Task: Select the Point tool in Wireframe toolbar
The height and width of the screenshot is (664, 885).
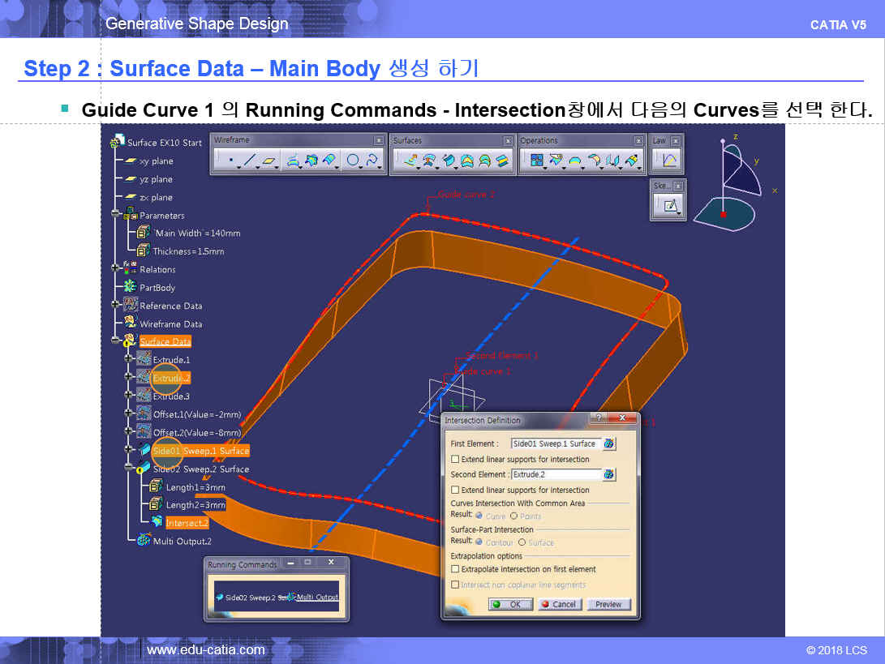Action: [230, 161]
